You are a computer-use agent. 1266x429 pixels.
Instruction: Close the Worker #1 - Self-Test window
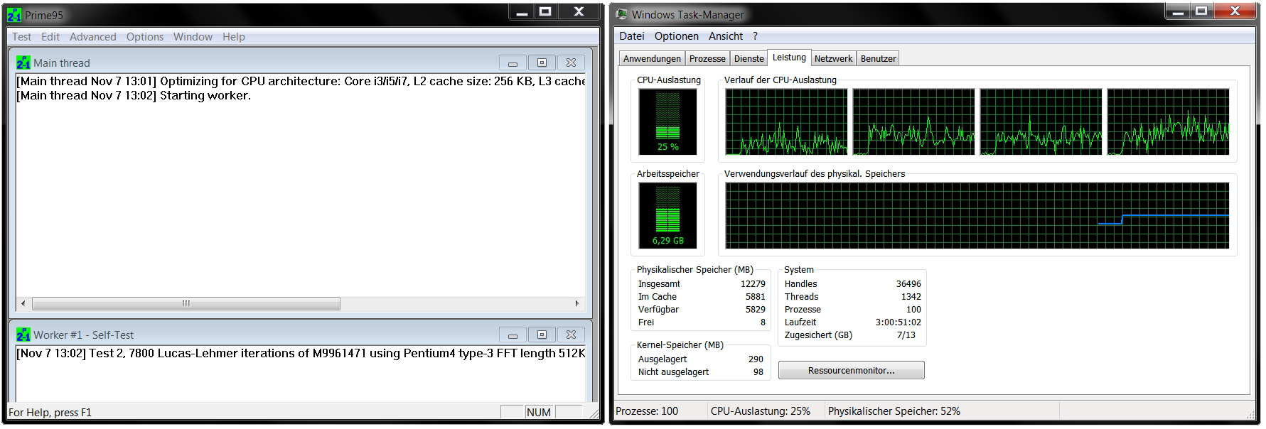(571, 335)
